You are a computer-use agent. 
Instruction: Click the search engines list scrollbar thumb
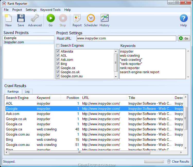click(116, 62)
